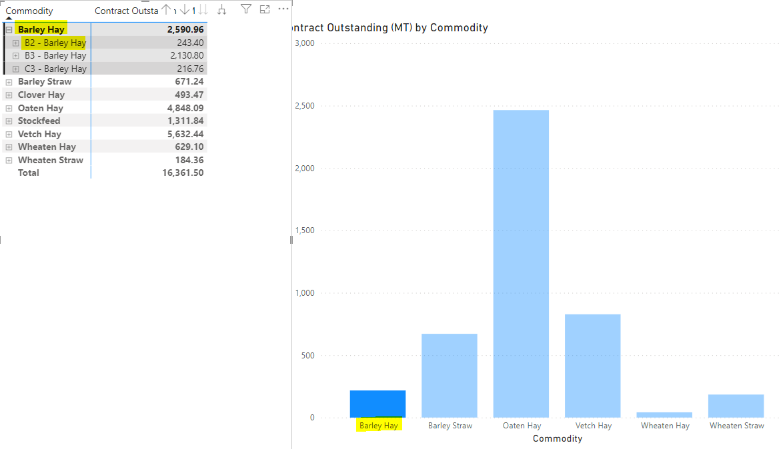The image size is (781, 449).
Task: Open the visual Filter funnel icon
Action: point(246,9)
